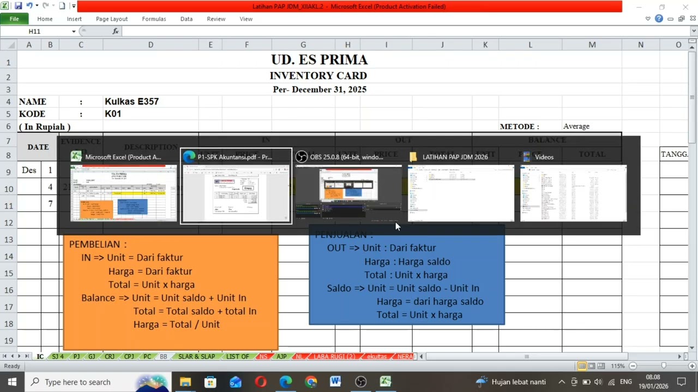Open the Data ribbon tab
This screenshot has width=698, height=392.
coord(186,19)
